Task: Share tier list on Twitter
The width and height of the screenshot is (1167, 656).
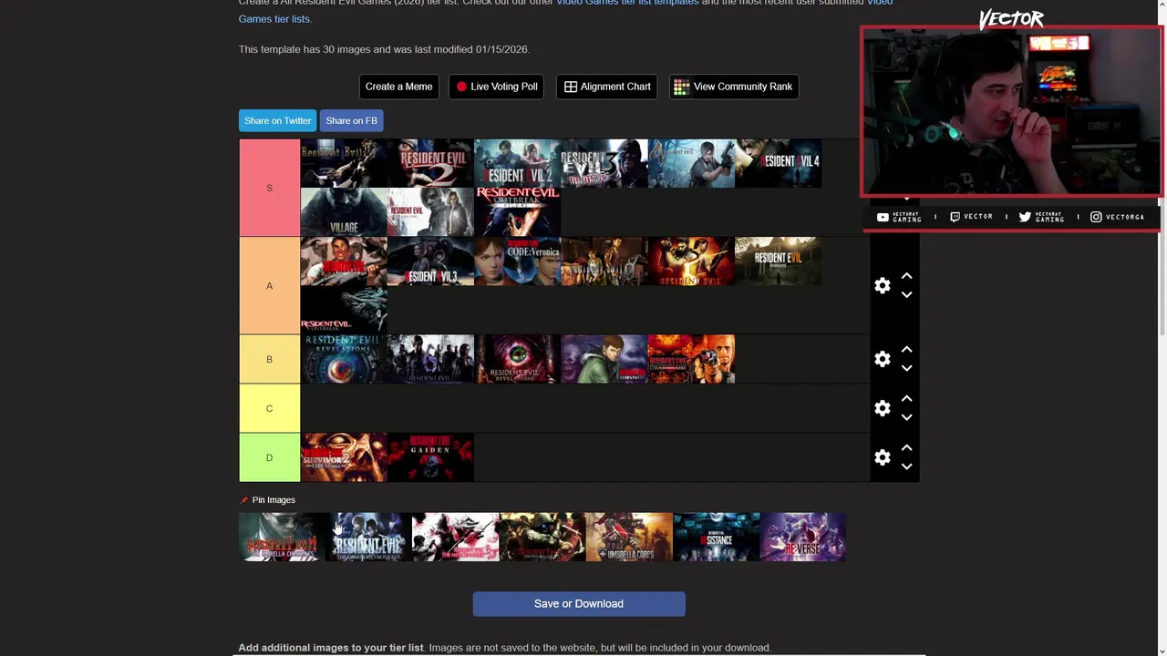Action: (x=277, y=120)
